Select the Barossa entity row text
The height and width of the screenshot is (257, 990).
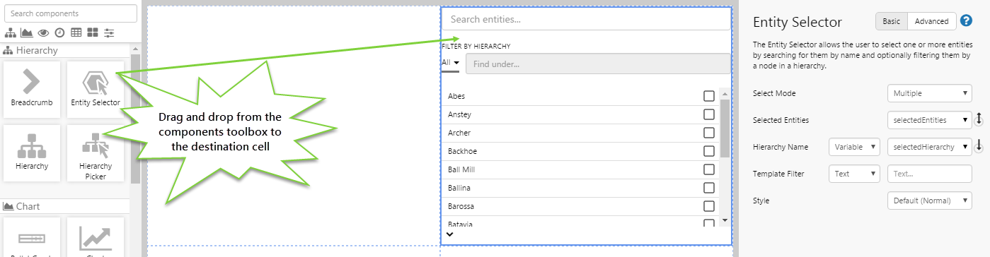click(x=461, y=206)
